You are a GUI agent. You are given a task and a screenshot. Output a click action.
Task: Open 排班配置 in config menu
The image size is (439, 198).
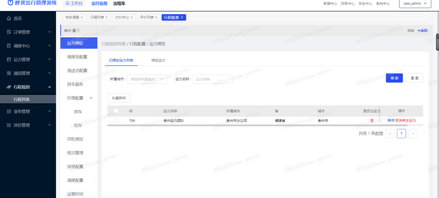(x=75, y=167)
